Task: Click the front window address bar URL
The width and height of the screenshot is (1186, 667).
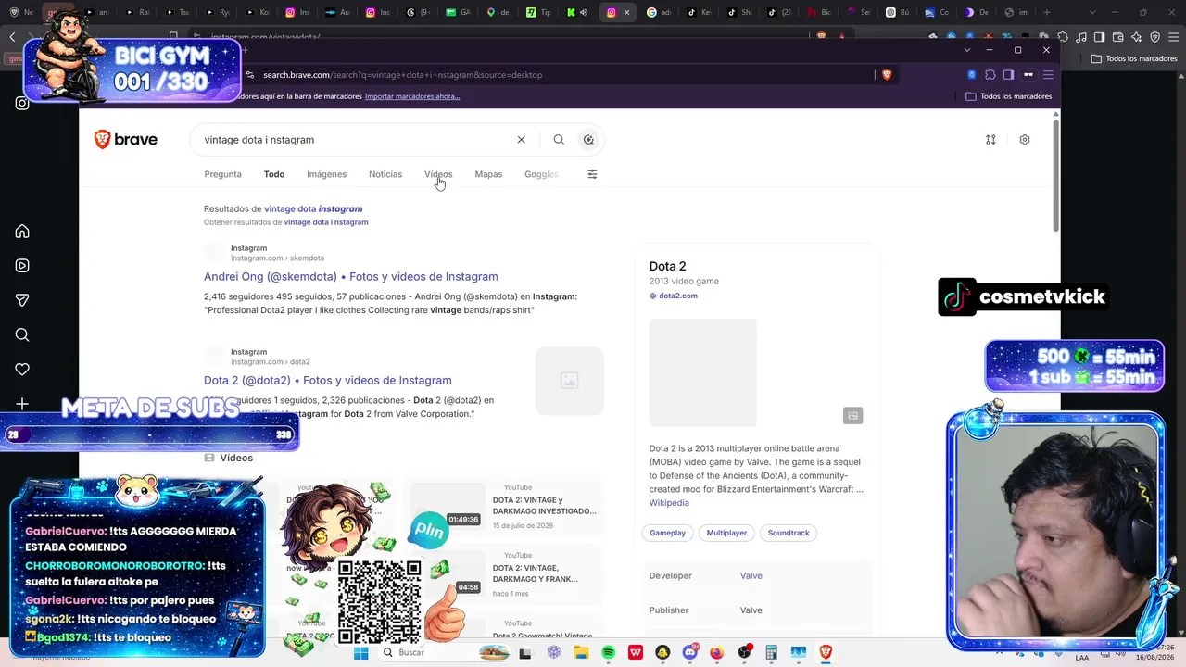Action: click(402, 75)
